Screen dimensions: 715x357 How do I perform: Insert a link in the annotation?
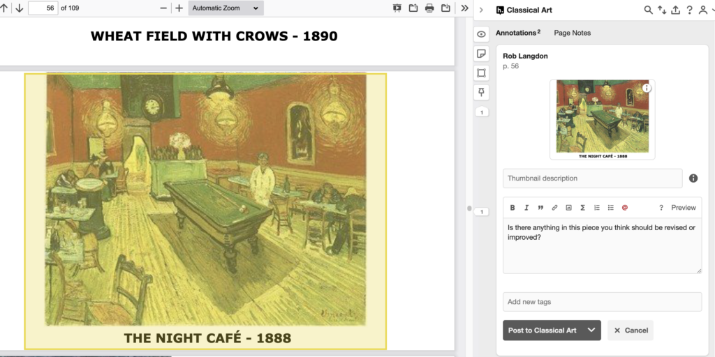pos(554,208)
